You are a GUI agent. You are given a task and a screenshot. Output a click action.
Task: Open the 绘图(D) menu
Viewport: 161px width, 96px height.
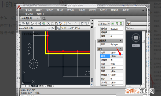point(92,10)
